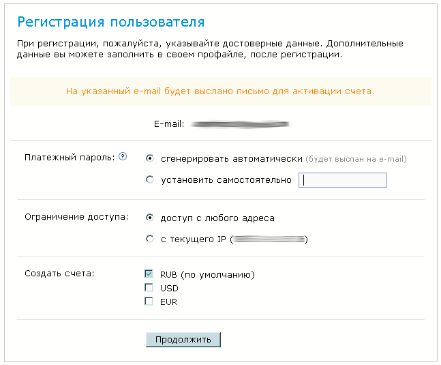Viewport: 441px width, 365px height.
Task: Choose "установить самостоятельно" password option
Action: coord(150,180)
